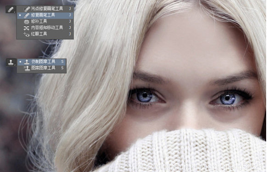This screenshot has width=268, height=172.
Task: Click the pattern stamp icon in flyout
Action: [27, 68]
